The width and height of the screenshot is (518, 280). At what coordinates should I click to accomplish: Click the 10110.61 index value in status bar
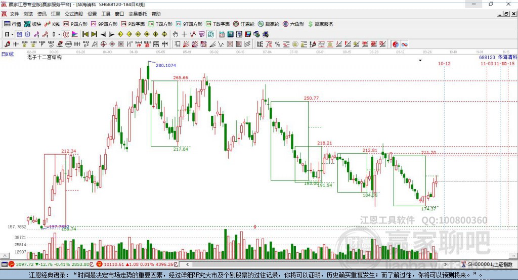(x=114, y=264)
